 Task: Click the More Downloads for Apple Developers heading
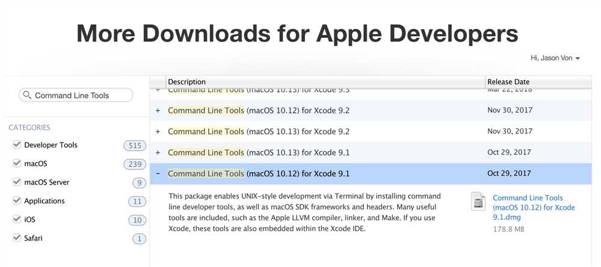[x=297, y=33]
